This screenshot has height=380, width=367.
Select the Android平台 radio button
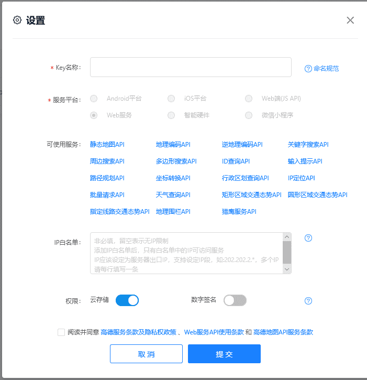(94, 99)
